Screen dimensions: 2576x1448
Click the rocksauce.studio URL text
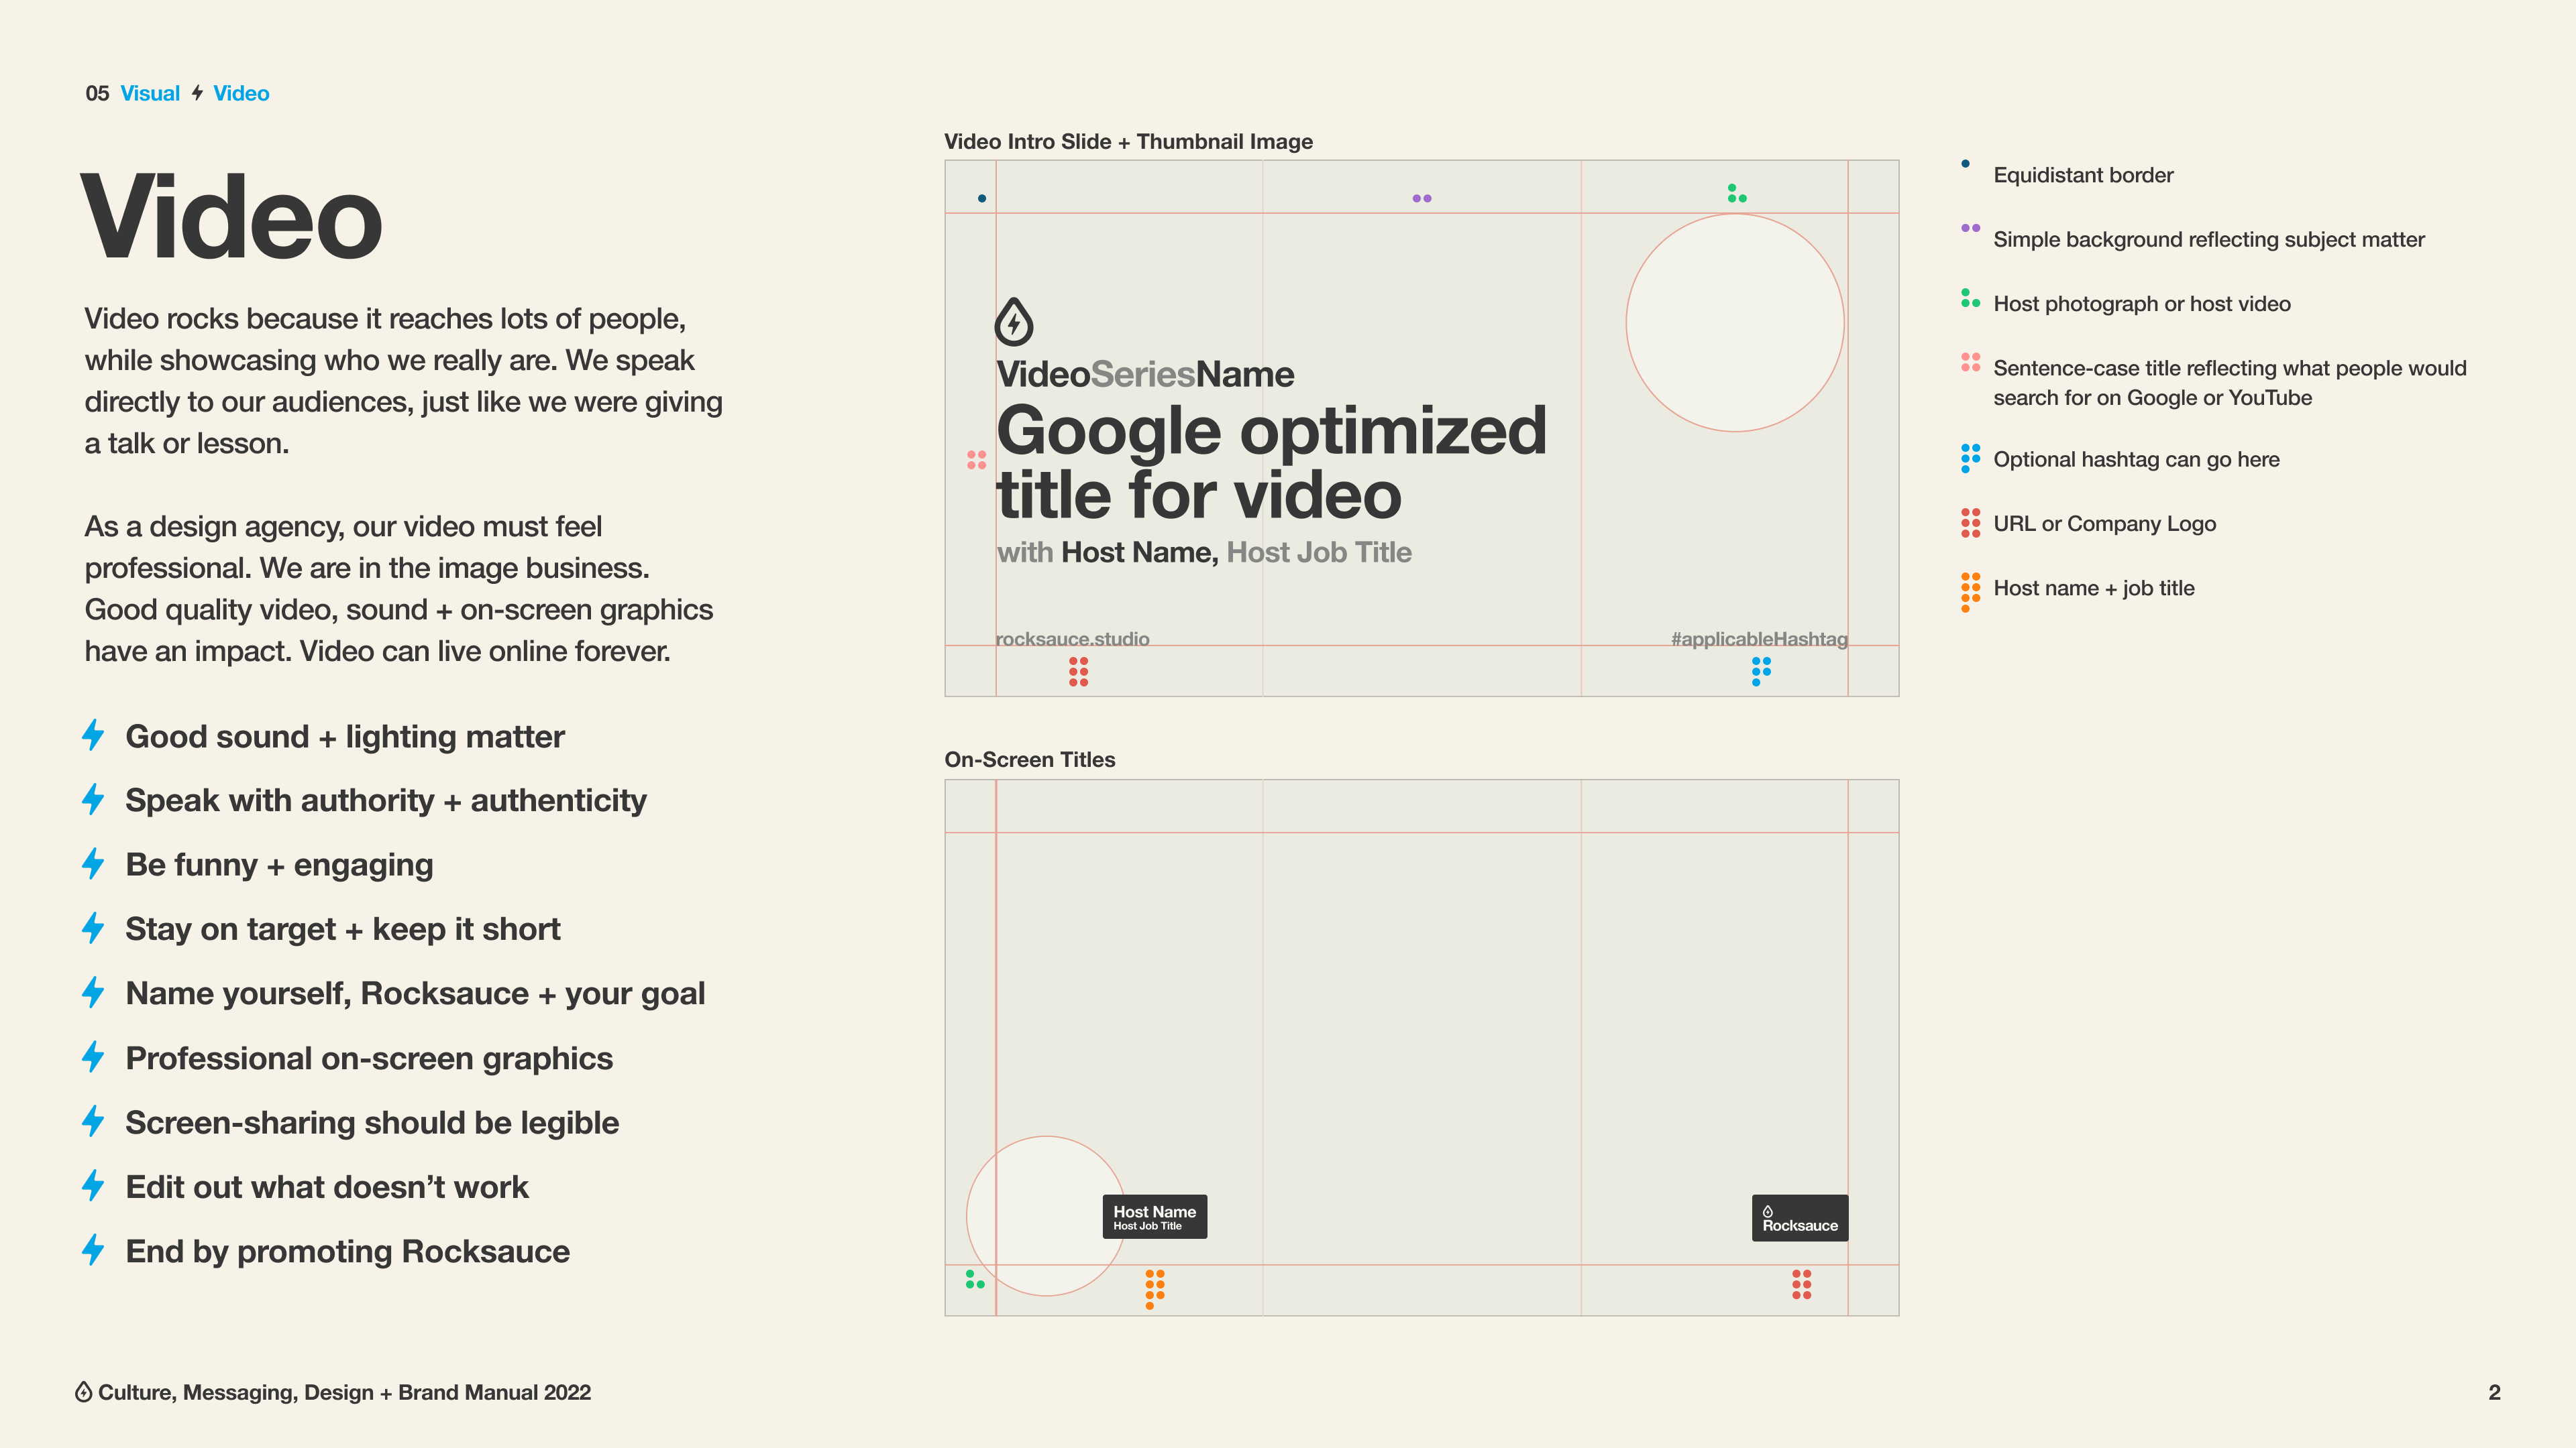pyautogui.click(x=1073, y=639)
